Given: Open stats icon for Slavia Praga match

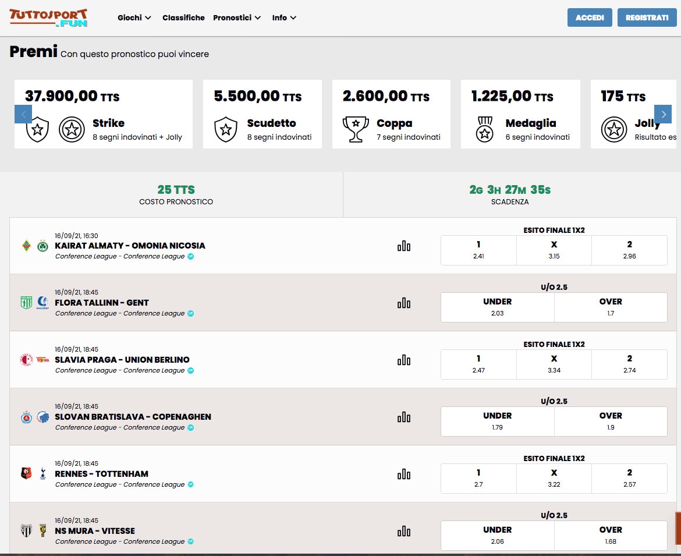Looking at the screenshot, I should [x=403, y=360].
